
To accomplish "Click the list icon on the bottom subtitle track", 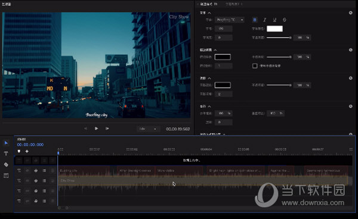I will point(44,201).
